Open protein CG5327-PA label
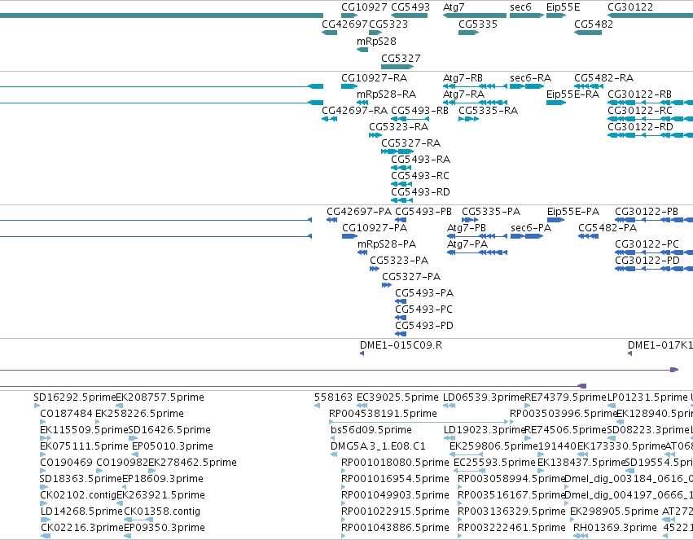693x540 pixels. pyautogui.click(x=411, y=278)
